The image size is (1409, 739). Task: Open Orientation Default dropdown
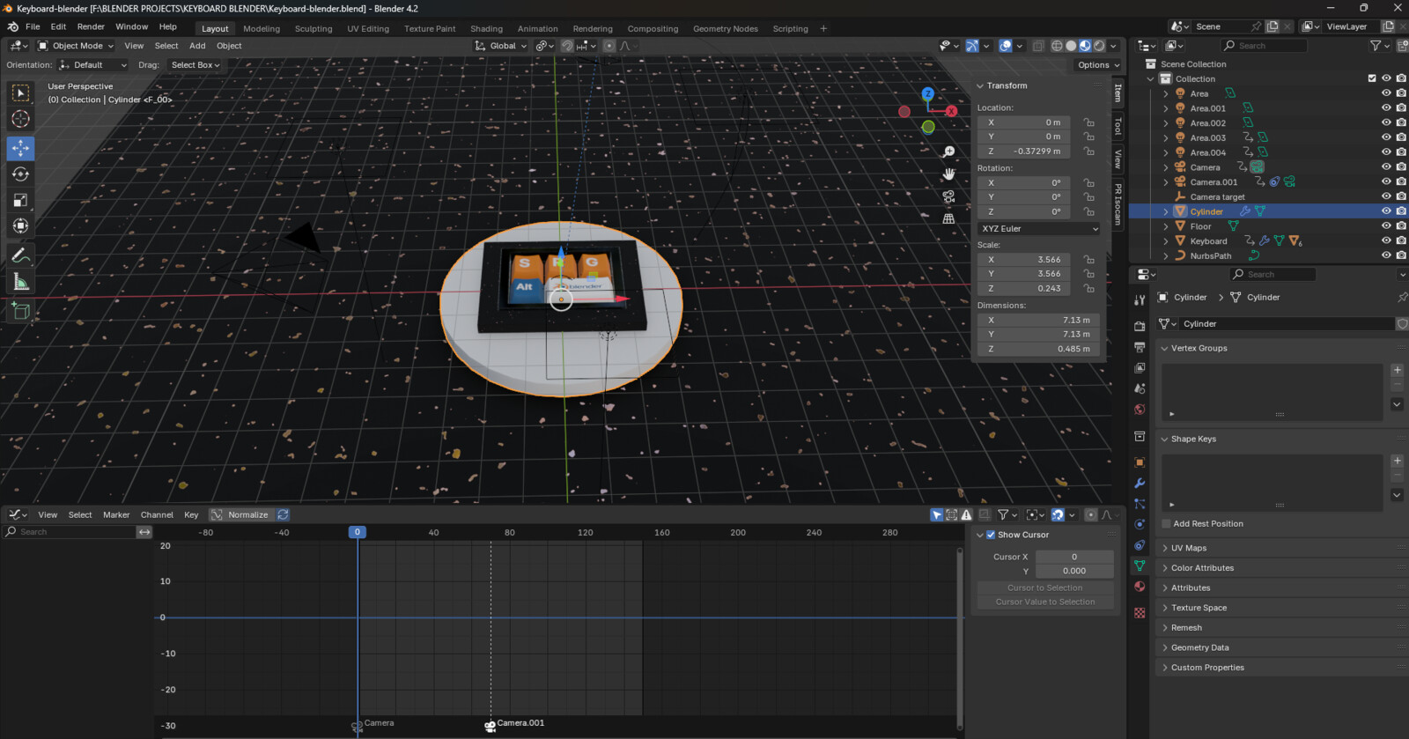click(93, 65)
